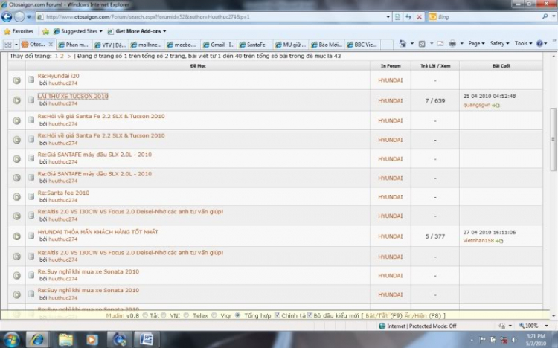Toggle the Chính tả checkbox
Image resolution: width=558 pixels, height=348 pixels.
[278, 315]
